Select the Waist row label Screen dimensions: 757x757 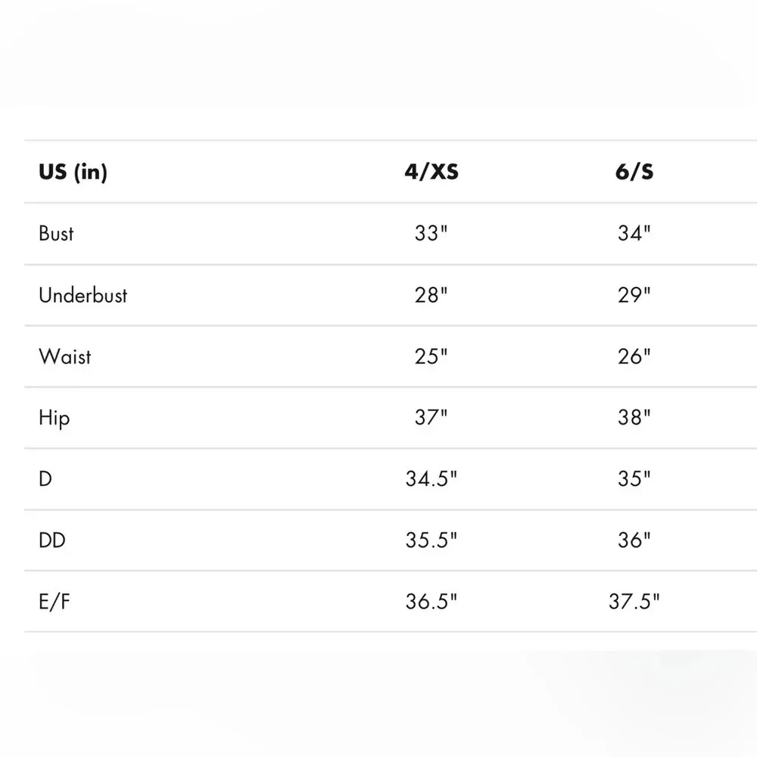click(x=65, y=356)
